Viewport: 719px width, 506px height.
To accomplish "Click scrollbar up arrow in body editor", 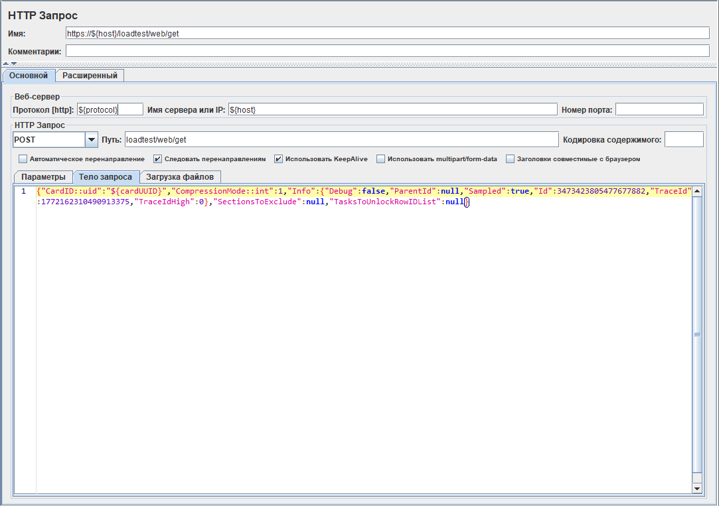I will coord(697,192).
